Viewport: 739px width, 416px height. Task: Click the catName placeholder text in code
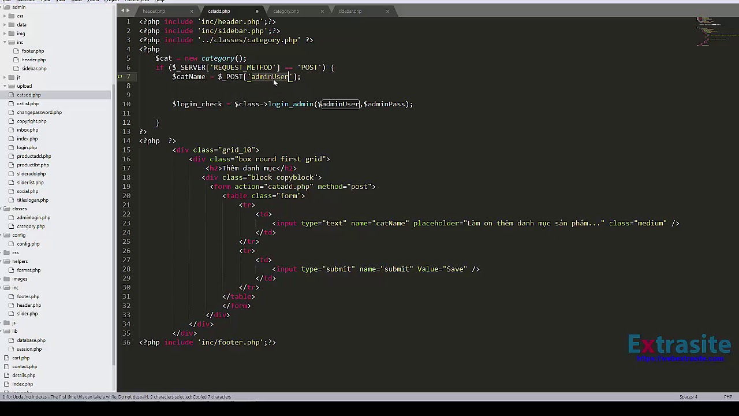(x=534, y=223)
